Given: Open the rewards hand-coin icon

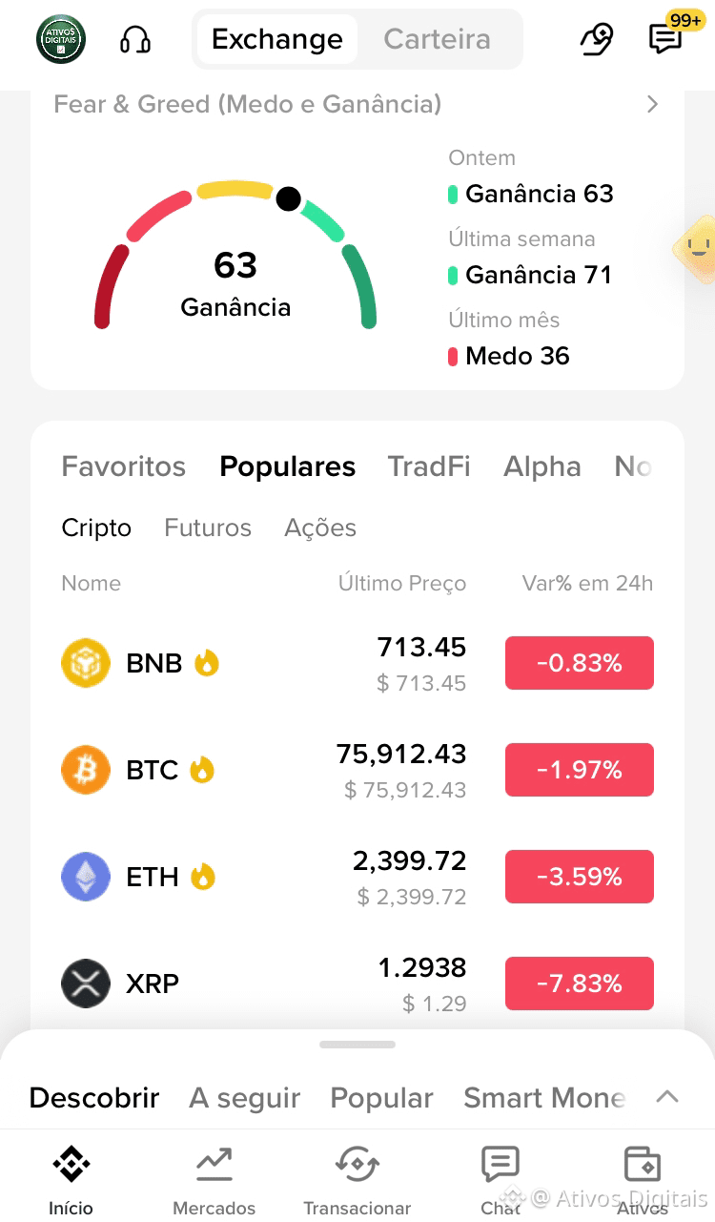Looking at the screenshot, I should point(597,39).
